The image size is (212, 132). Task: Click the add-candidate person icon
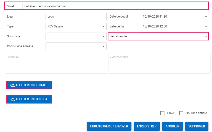12,99
